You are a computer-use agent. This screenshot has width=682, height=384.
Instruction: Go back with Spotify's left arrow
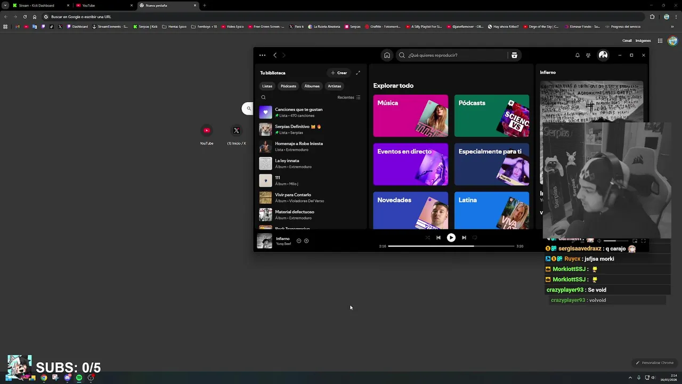(x=275, y=55)
